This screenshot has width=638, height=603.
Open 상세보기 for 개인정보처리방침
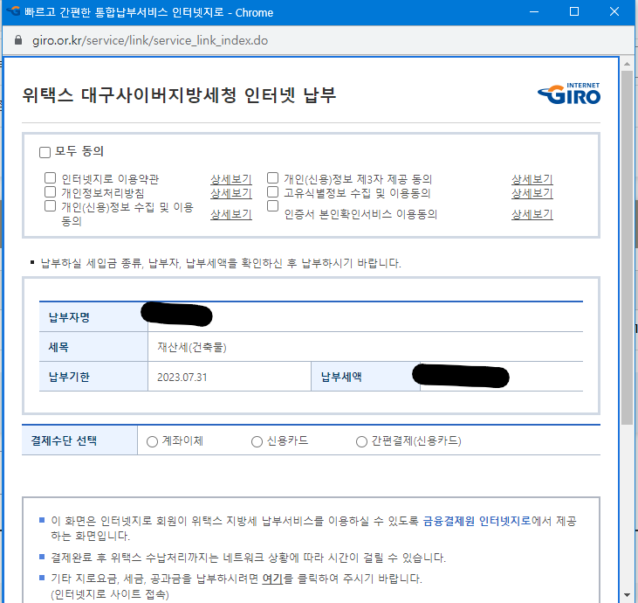pos(231,193)
